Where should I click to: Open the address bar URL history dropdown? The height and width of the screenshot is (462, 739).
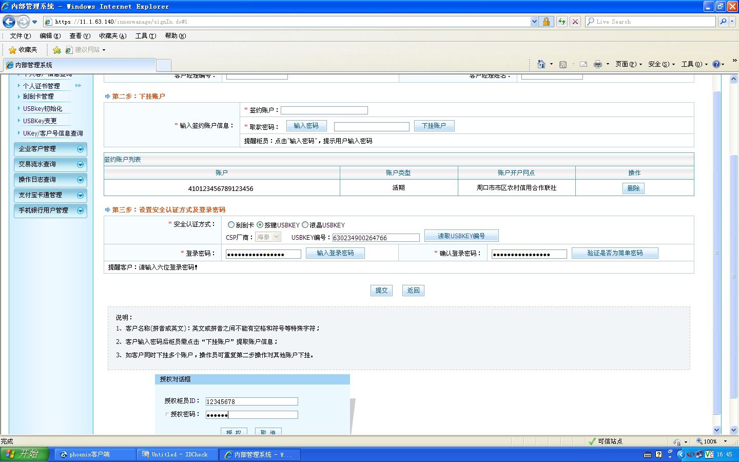pyautogui.click(x=534, y=22)
